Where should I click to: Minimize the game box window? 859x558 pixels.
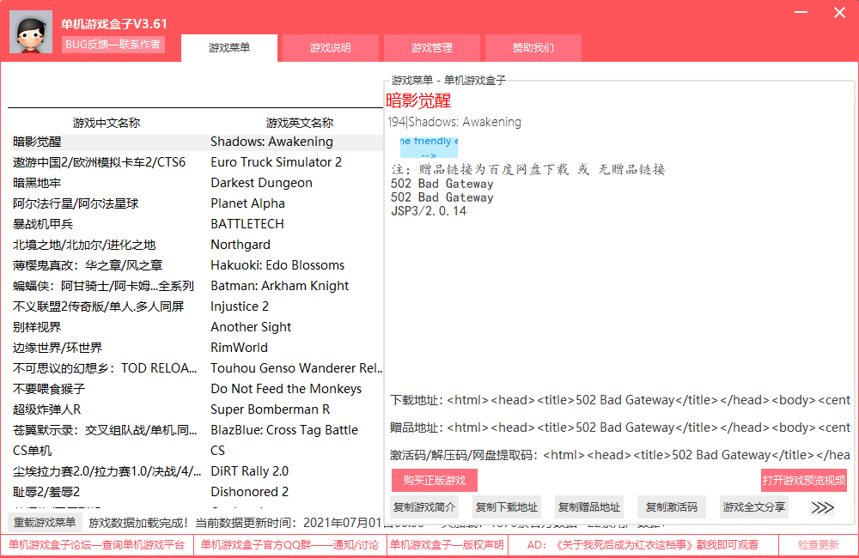801,13
